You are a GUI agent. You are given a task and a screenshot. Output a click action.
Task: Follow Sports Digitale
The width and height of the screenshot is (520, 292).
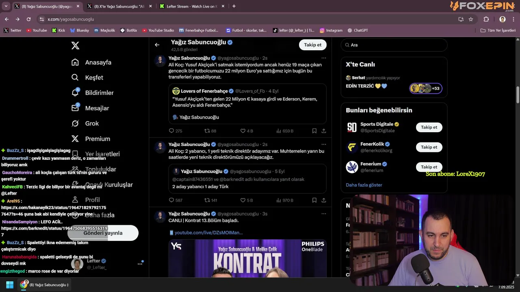(429, 127)
